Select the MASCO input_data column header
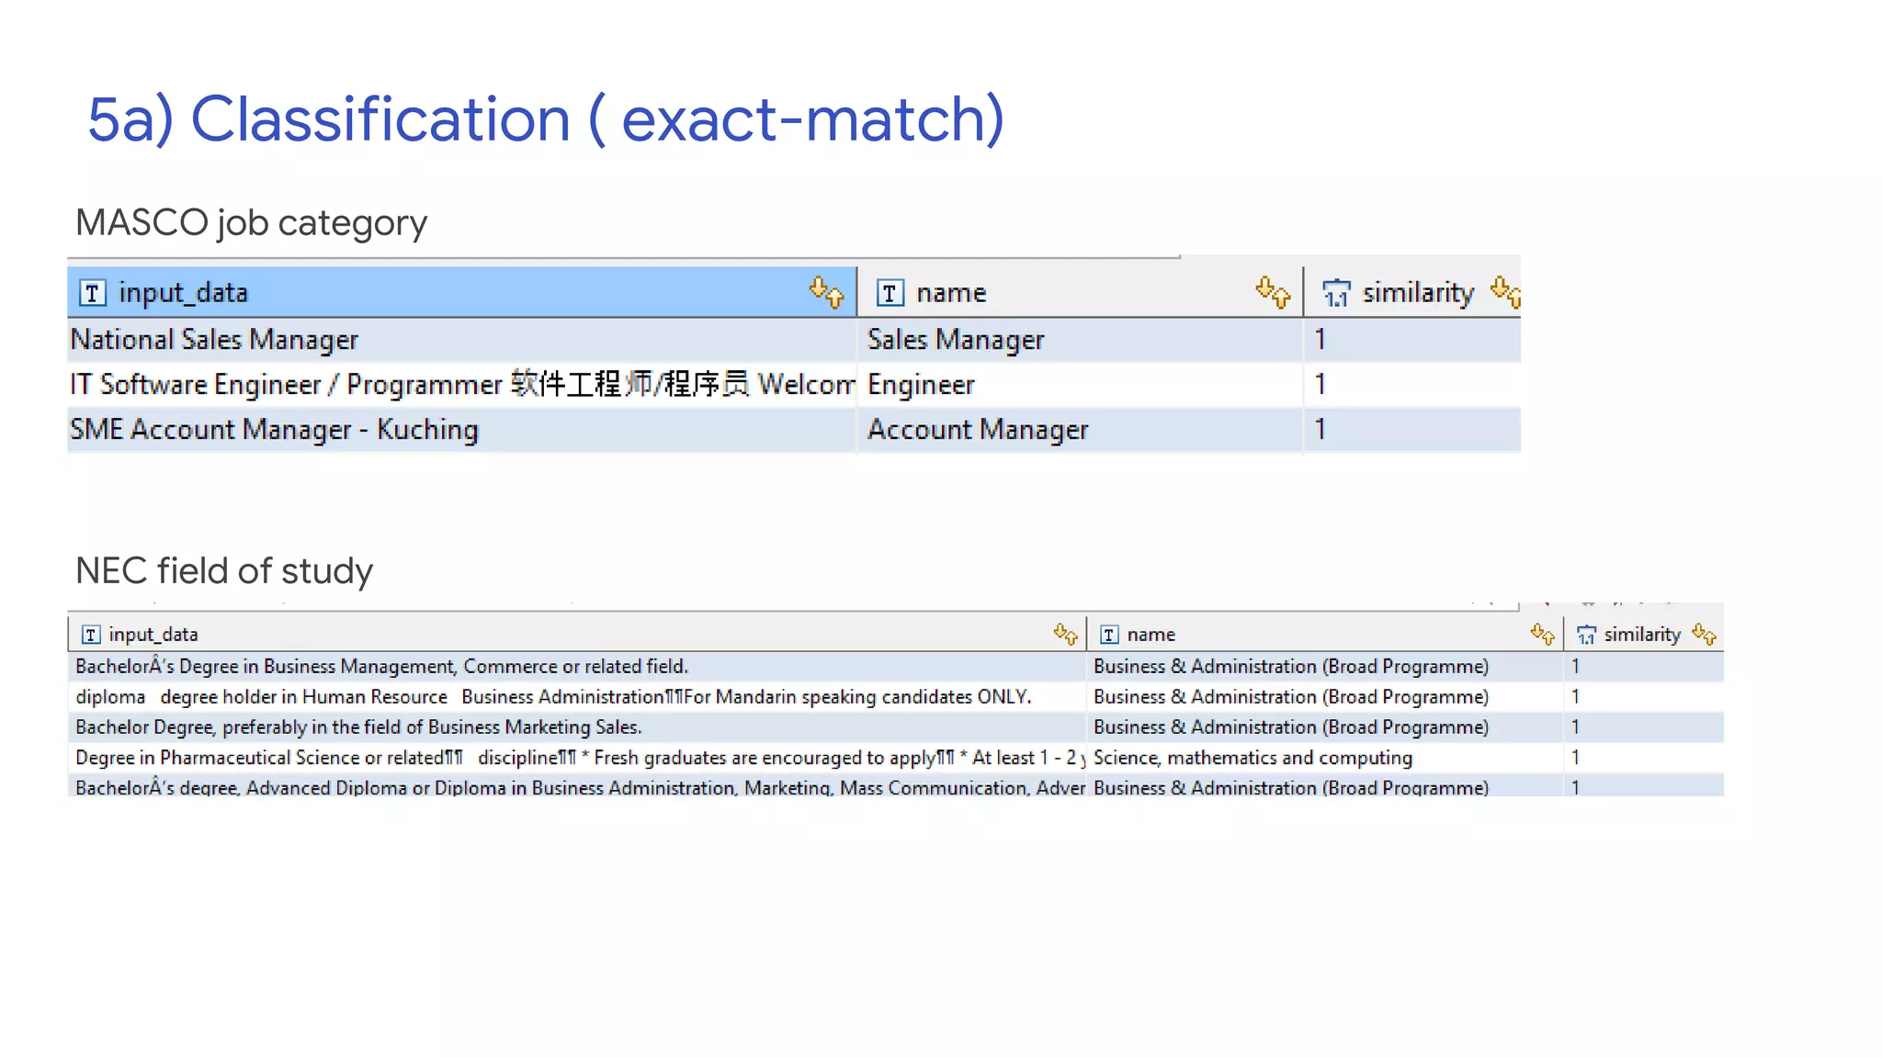1882x1058 pixels. click(462, 292)
